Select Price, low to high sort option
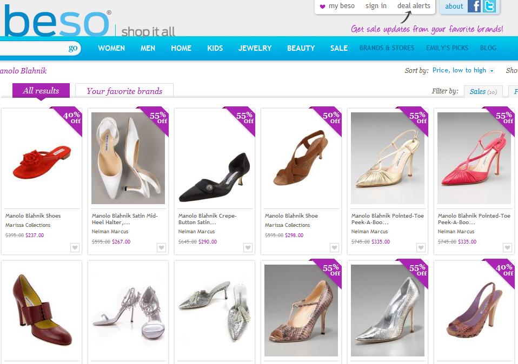 coord(459,70)
